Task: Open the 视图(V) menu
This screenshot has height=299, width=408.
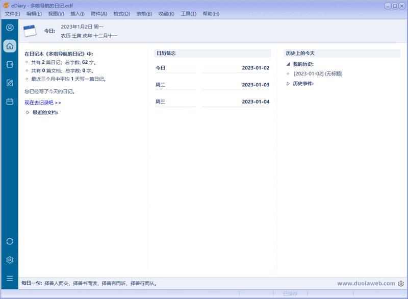Action: tap(56, 14)
